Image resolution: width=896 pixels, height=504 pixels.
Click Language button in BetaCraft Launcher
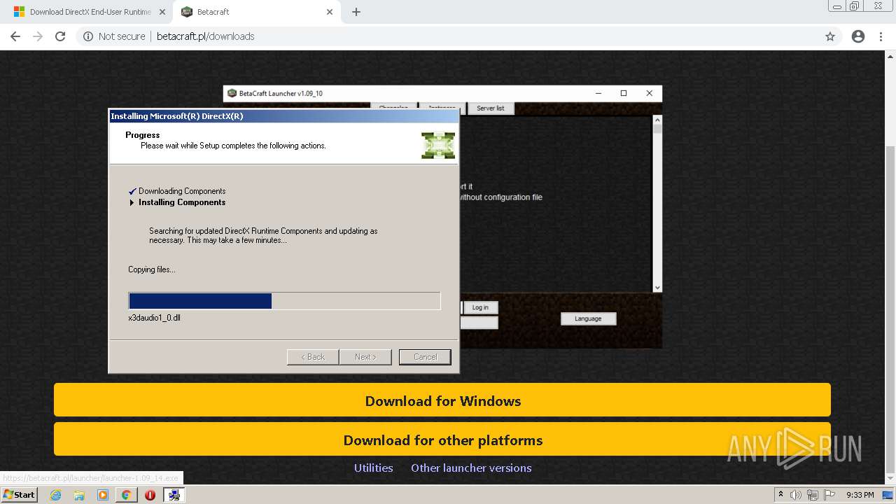tap(588, 318)
